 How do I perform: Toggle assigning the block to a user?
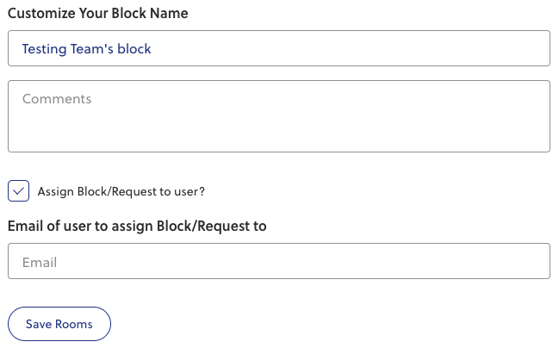pos(18,190)
